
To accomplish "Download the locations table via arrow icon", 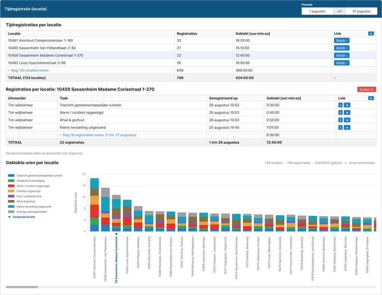I will coord(371,34).
